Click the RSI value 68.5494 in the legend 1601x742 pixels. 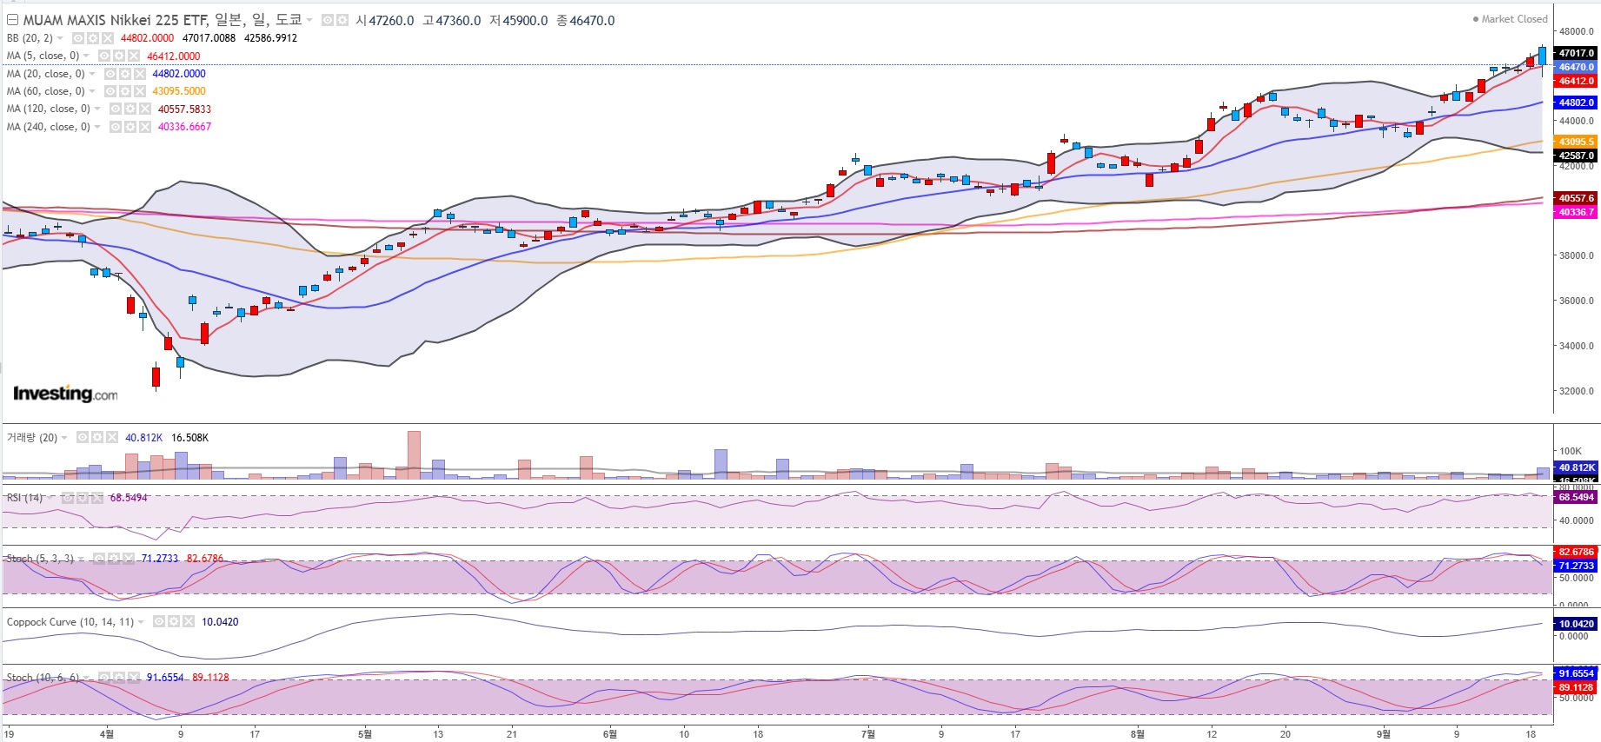(x=129, y=498)
